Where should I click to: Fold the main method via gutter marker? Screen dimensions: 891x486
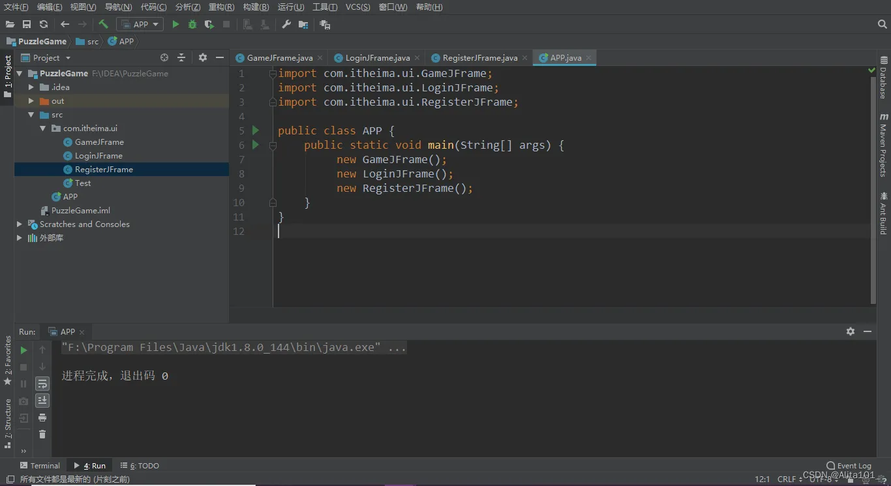click(x=273, y=145)
